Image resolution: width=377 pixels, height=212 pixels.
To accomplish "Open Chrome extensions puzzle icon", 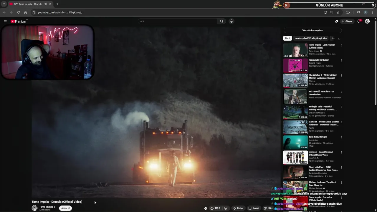I will pyautogui.click(x=348, y=12).
